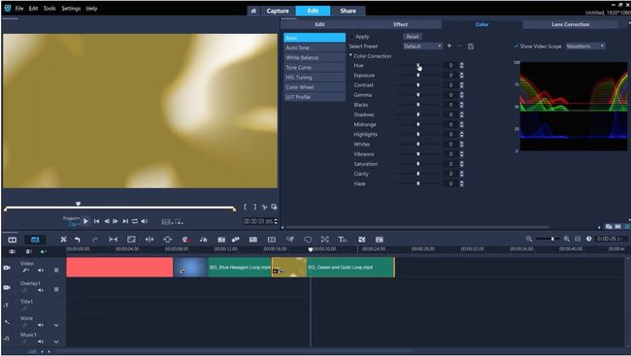
Task: Click the Mark-in bracket button
Action: (x=245, y=207)
